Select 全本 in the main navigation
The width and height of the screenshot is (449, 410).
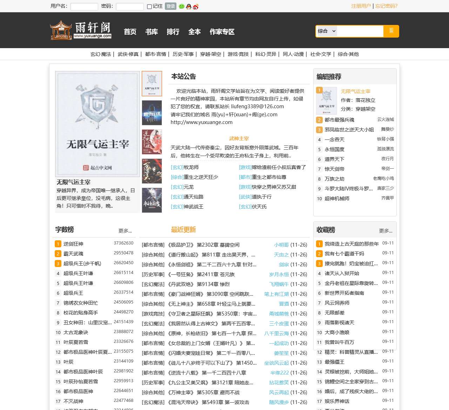(x=194, y=32)
